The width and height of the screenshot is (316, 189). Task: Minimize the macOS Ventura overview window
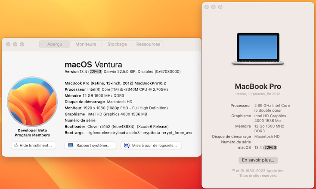point(15,44)
